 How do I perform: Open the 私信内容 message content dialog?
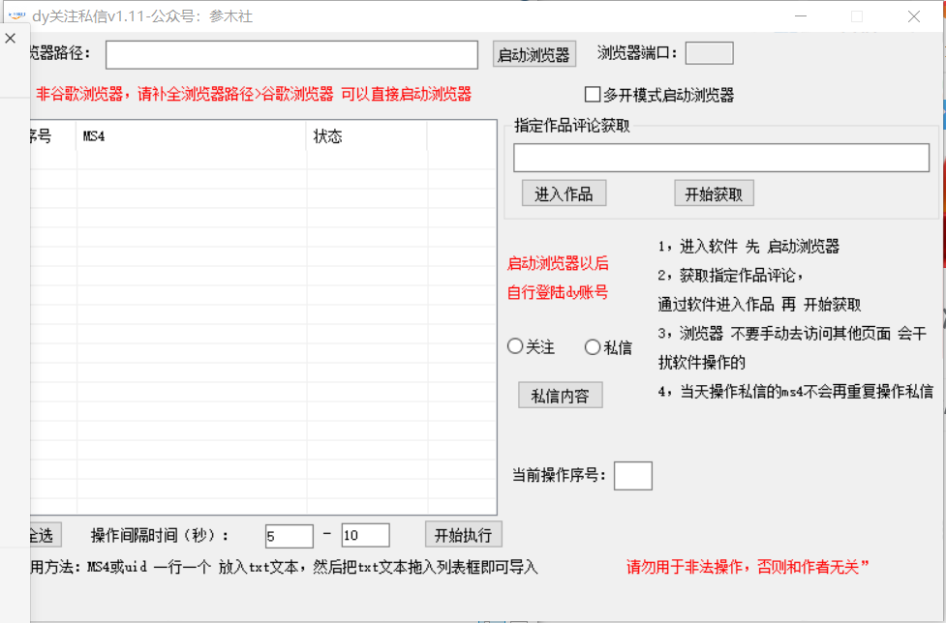560,395
